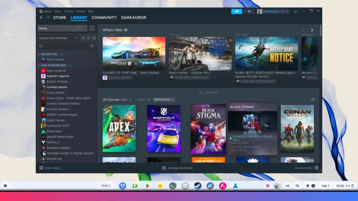The image size is (358, 201).
Task: Toggle sort by recent activity clock
Action: point(89,38)
